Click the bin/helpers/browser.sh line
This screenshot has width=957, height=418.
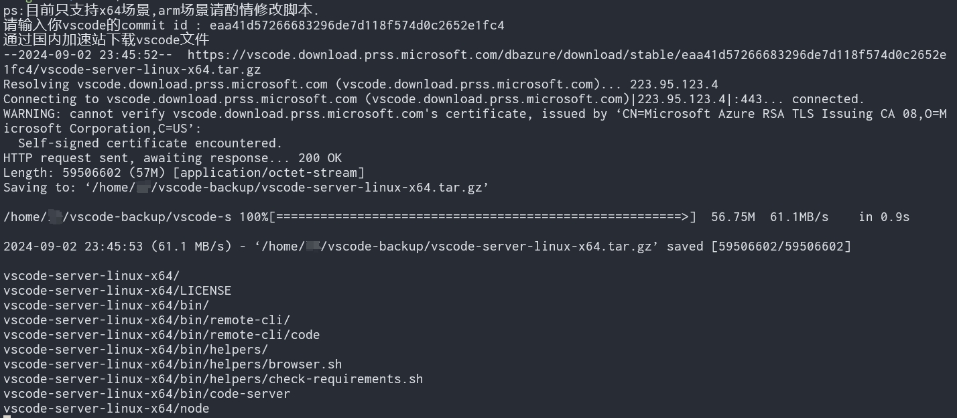click(172, 364)
